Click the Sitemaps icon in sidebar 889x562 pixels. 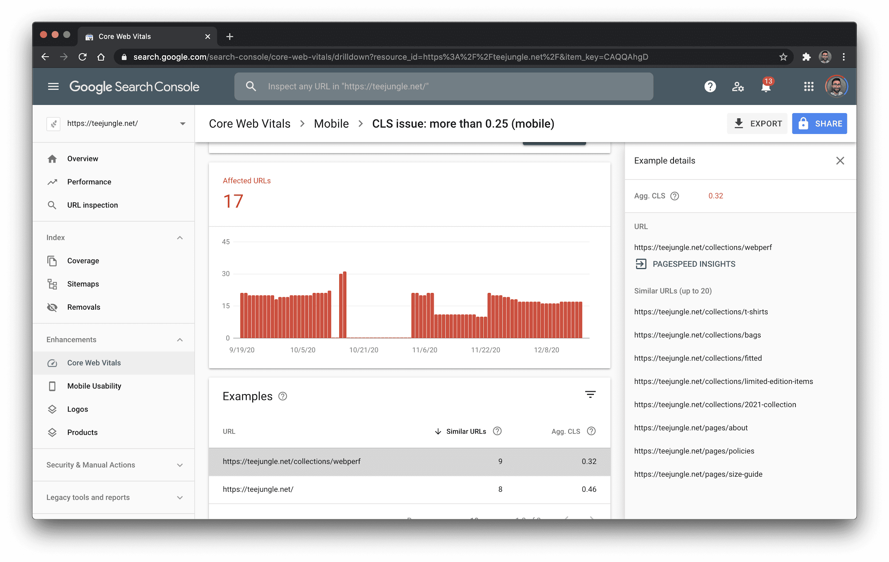[52, 284]
